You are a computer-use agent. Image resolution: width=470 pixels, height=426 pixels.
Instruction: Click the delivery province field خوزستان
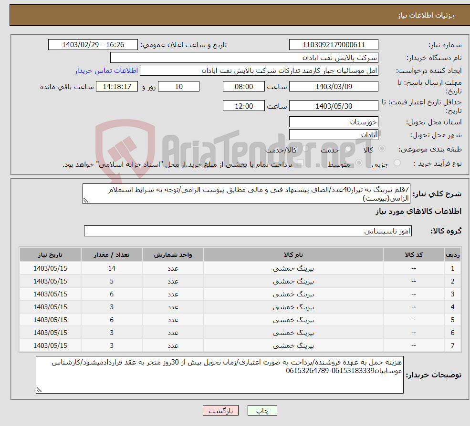[334, 122]
